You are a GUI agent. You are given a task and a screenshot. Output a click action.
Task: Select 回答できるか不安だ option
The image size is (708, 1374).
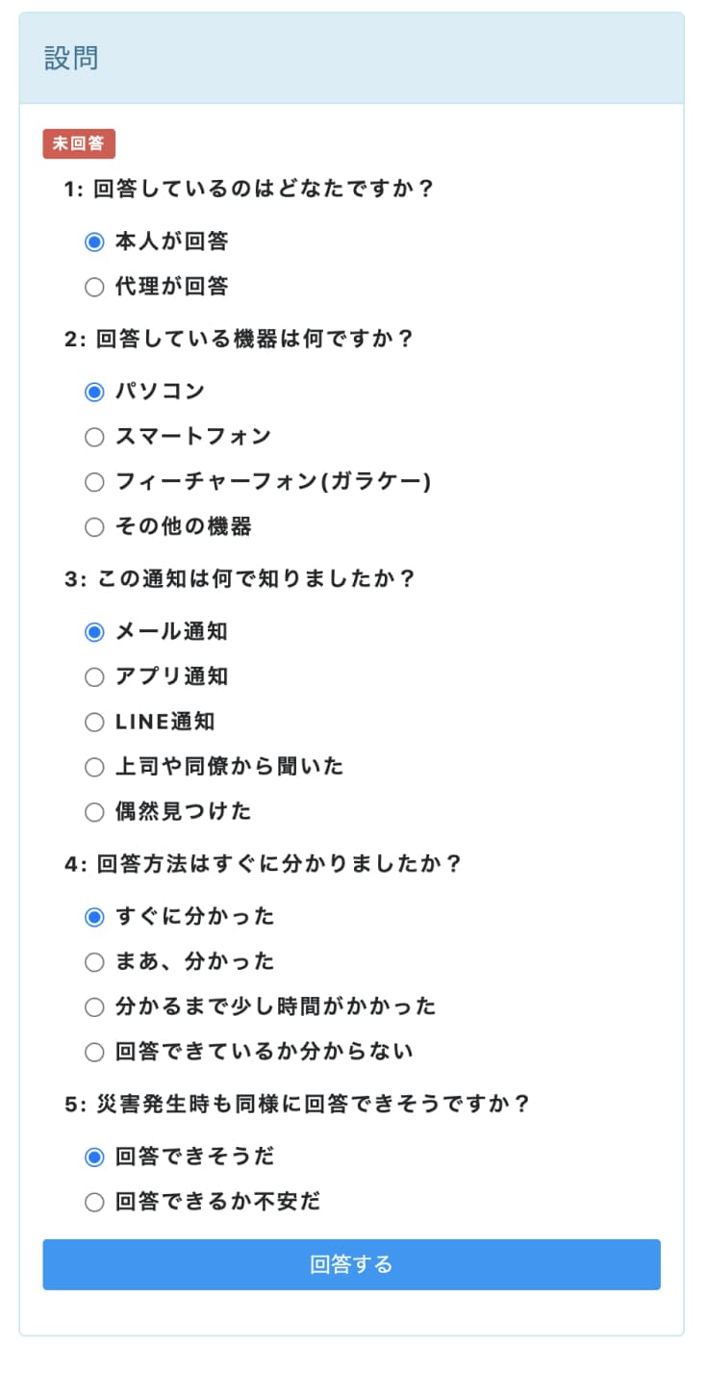pos(93,1201)
